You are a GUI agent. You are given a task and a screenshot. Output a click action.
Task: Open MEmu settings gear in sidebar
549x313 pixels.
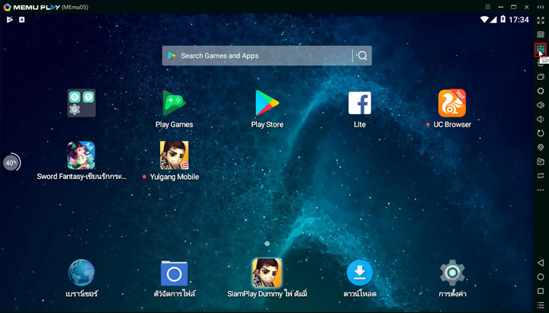tap(541, 91)
